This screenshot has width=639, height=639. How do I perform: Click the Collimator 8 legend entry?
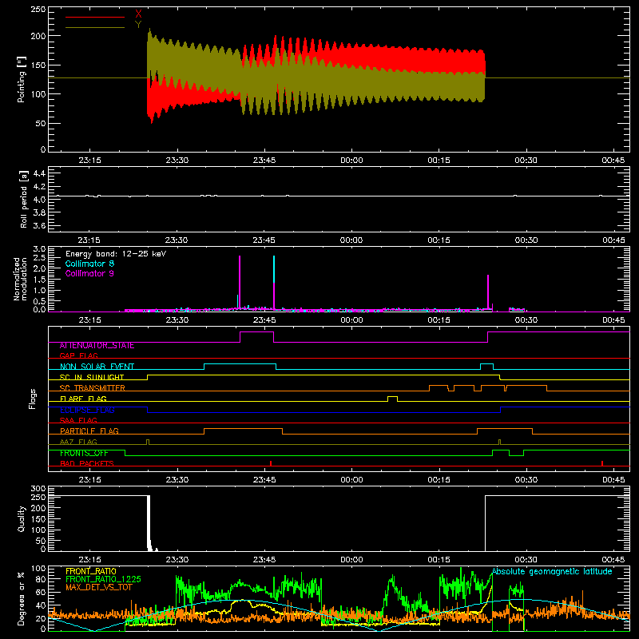89,264
